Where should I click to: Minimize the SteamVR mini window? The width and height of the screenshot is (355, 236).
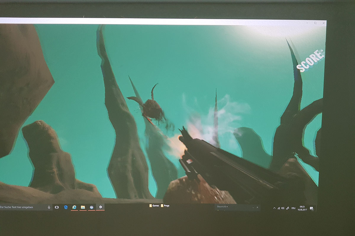point(253,207)
